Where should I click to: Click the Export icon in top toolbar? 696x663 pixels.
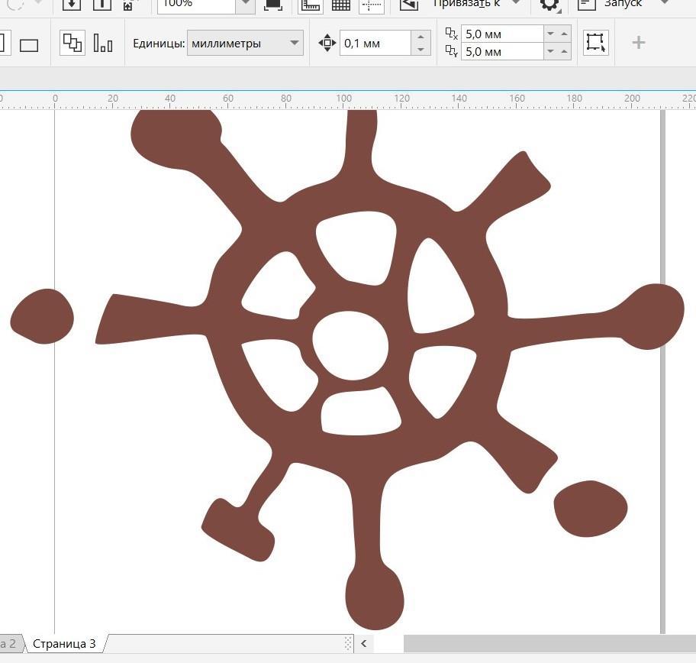coord(101,4)
